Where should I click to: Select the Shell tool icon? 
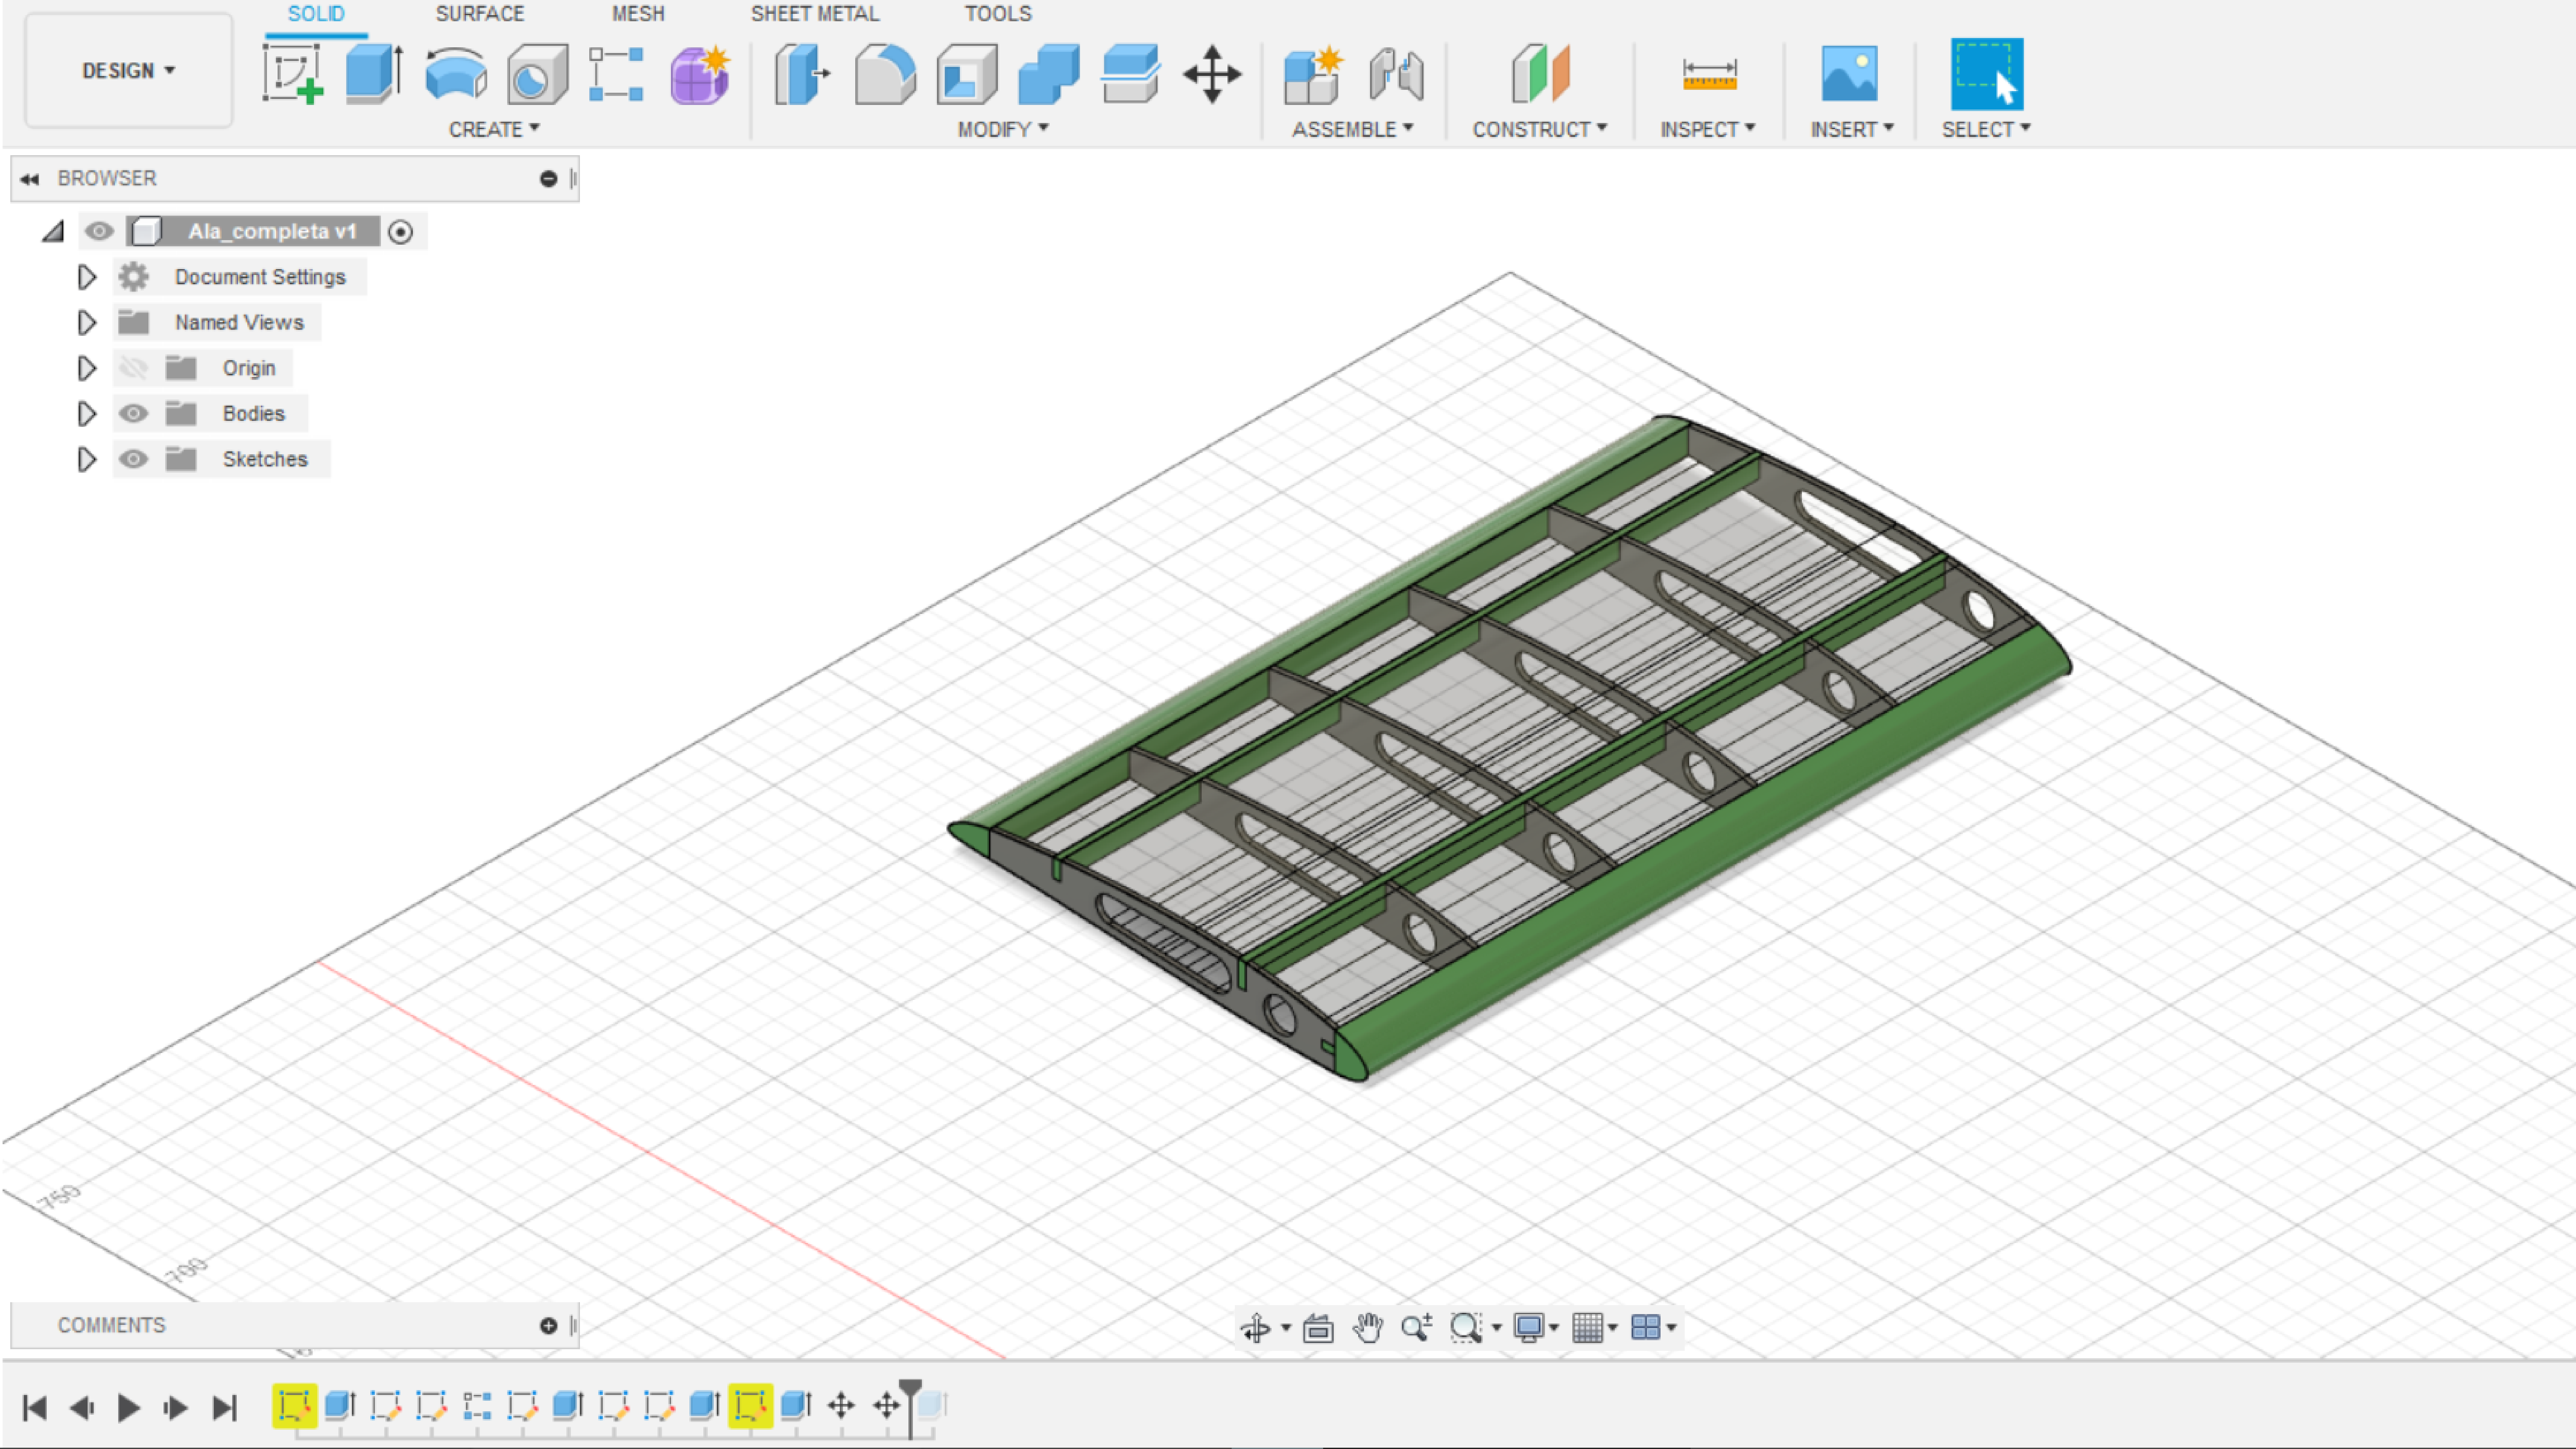tap(966, 74)
